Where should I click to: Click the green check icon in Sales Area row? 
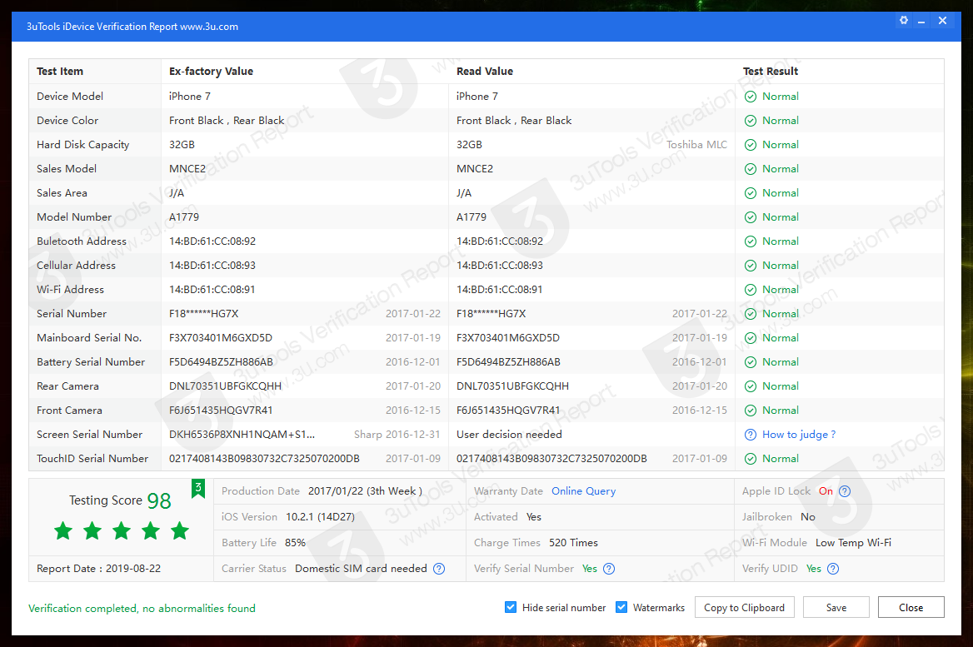[751, 193]
